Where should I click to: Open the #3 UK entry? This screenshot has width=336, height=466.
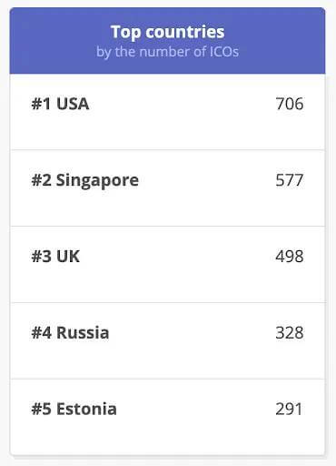coord(55,257)
